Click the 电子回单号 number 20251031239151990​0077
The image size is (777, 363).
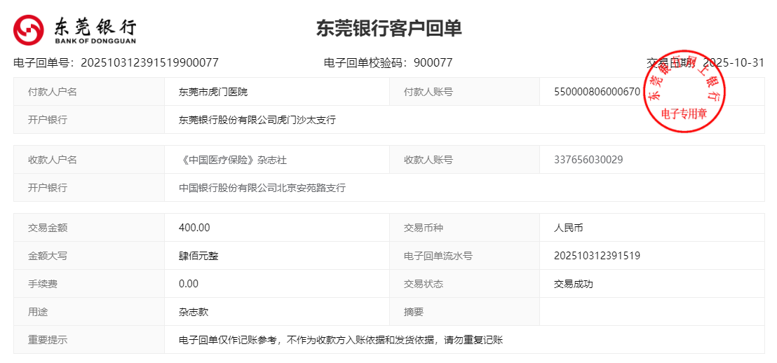click(149, 62)
